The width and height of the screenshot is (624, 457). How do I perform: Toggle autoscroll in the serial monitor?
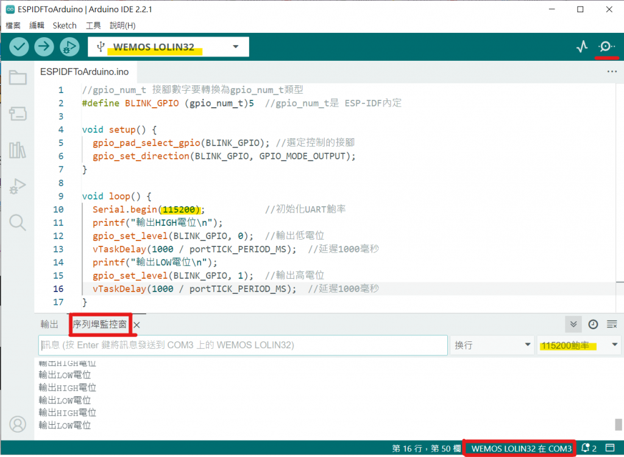point(573,325)
